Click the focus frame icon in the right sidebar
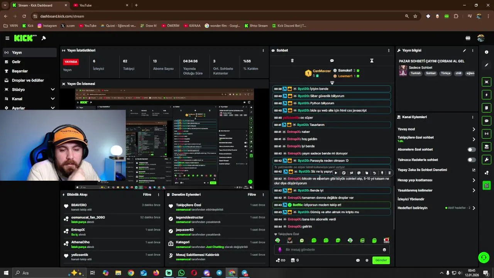Screen dimensions: 494x278 point(486,82)
